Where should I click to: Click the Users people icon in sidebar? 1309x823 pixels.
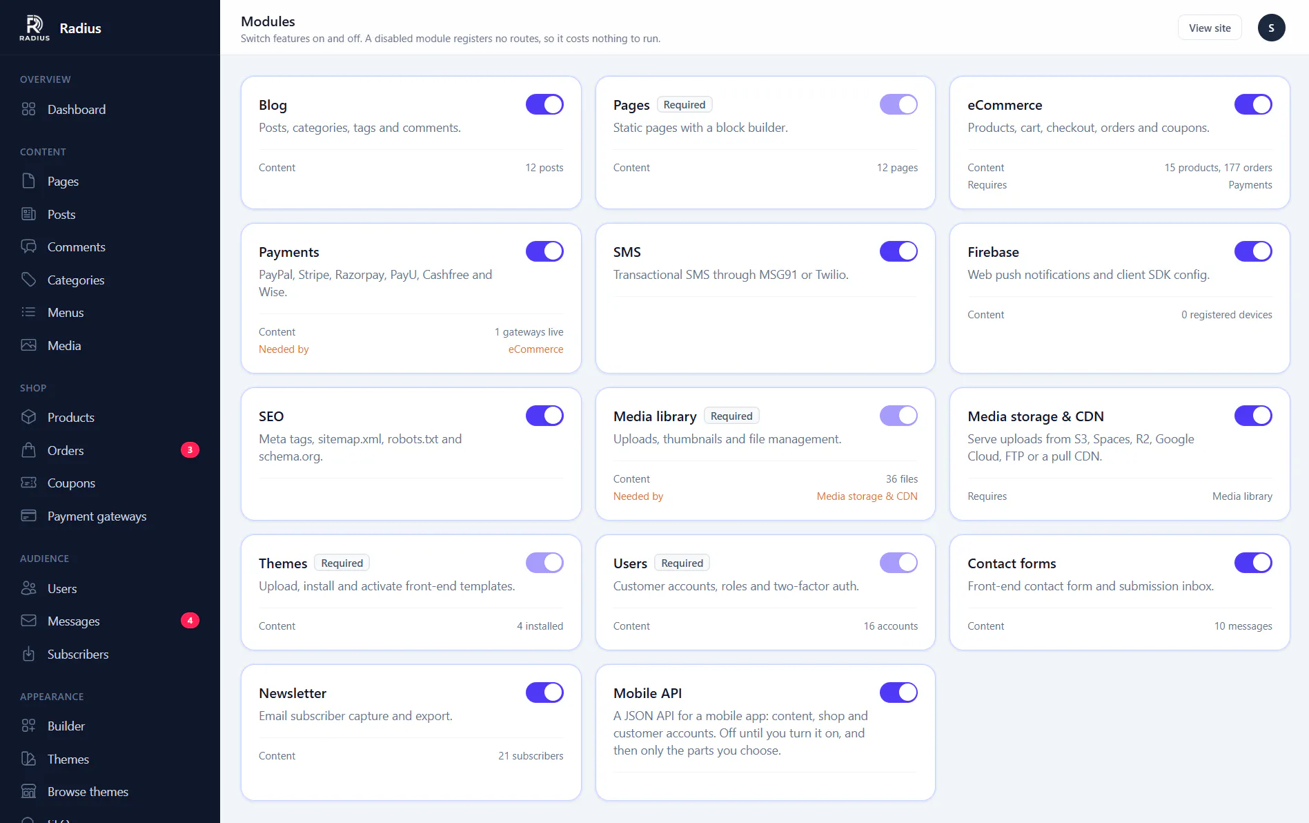point(28,588)
